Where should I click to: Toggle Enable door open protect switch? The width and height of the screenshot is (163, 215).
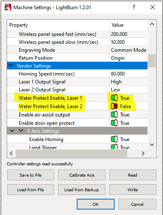point(114,123)
